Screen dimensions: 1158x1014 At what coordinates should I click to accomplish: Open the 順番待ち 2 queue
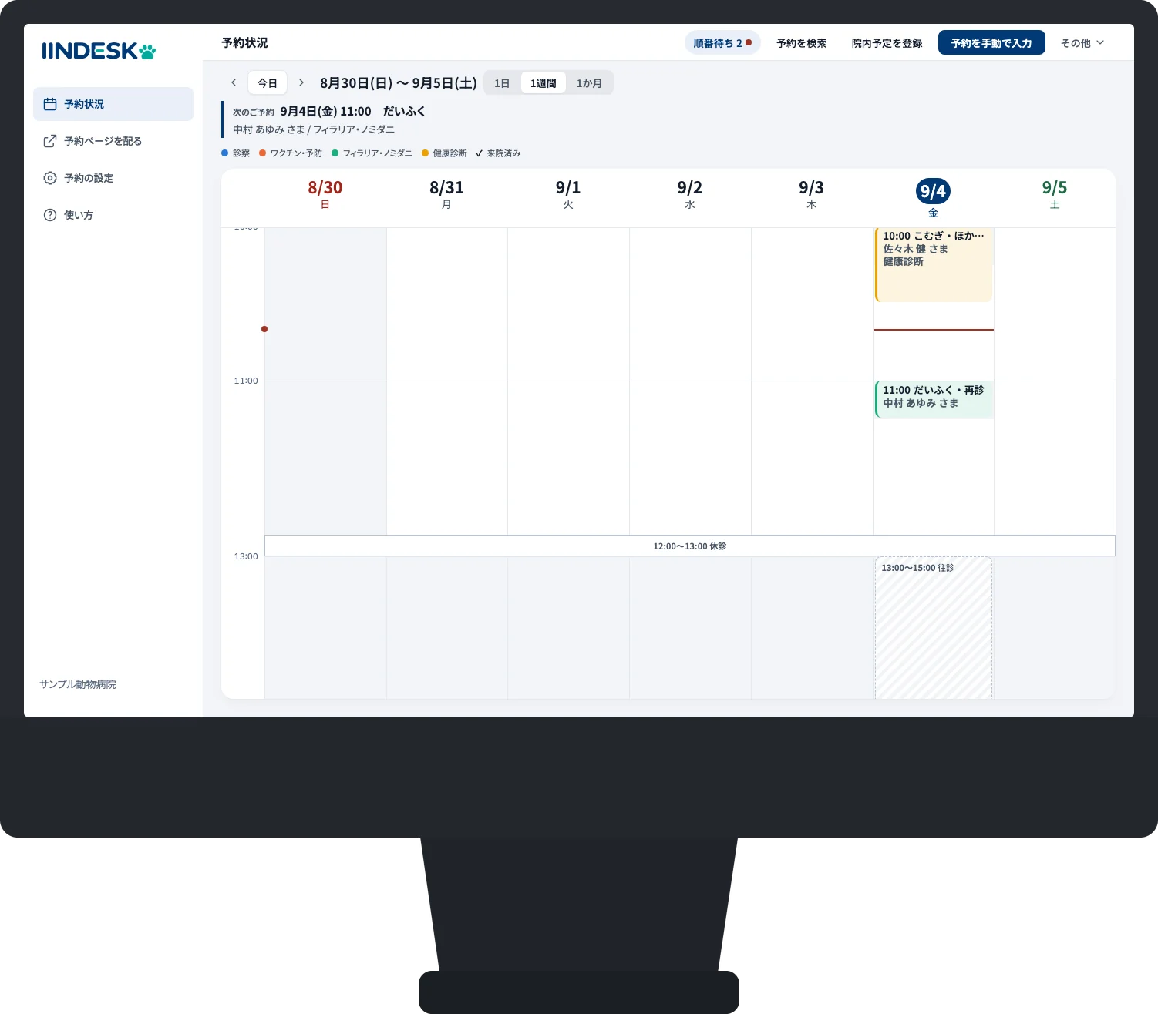coord(722,43)
